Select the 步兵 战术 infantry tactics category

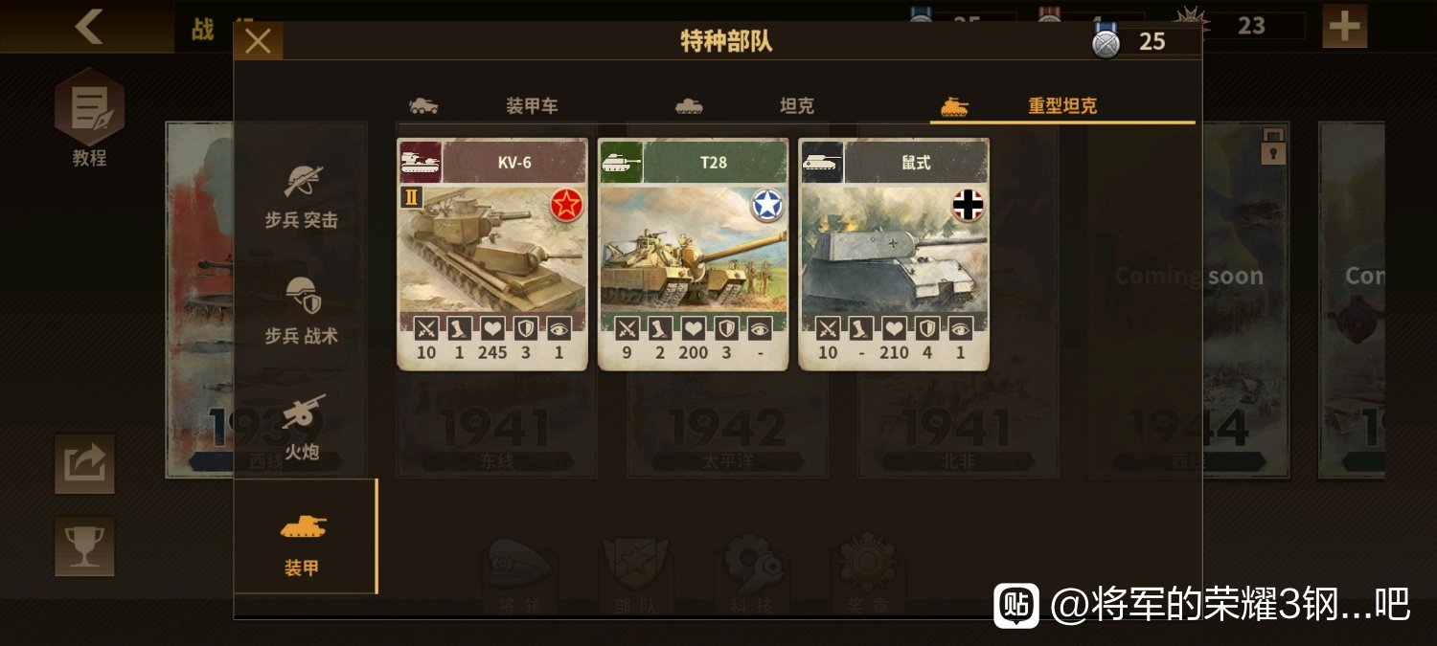[303, 311]
